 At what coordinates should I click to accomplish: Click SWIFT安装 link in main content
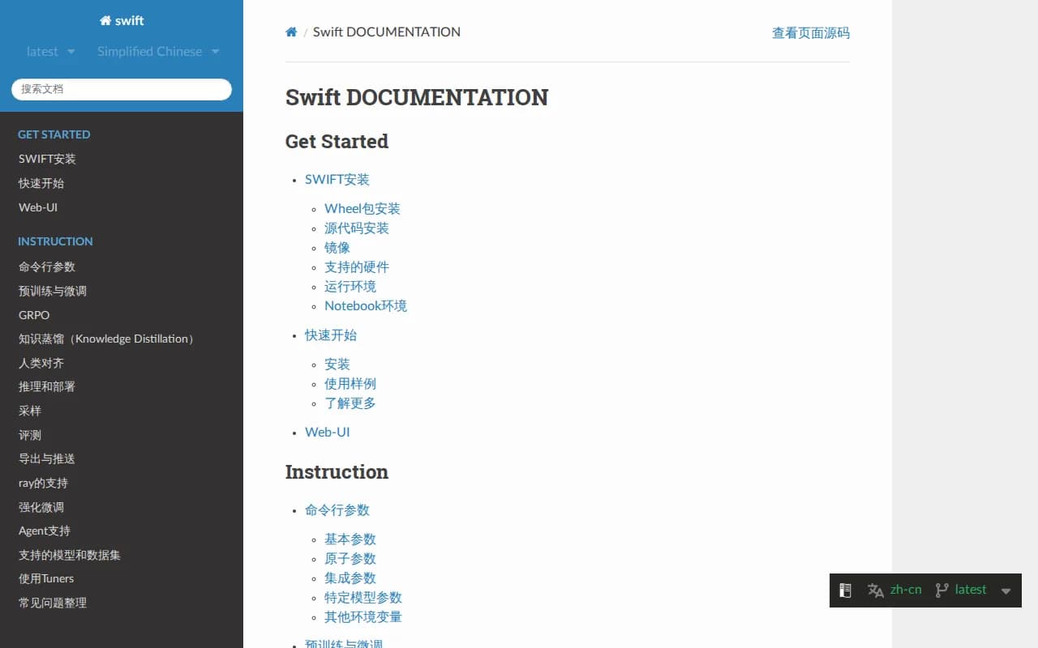pos(337,180)
